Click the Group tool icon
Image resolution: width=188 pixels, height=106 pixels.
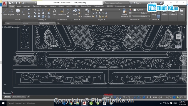(154, 13)
